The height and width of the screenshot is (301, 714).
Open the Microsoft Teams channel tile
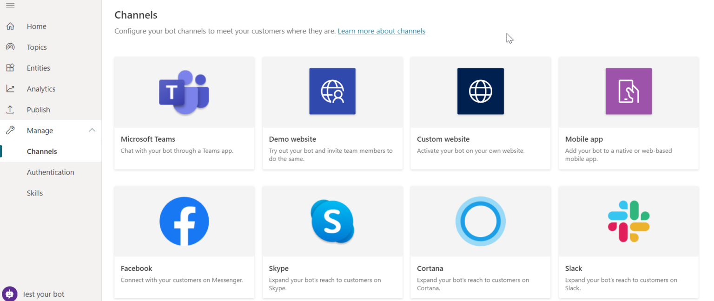(184, 113)
